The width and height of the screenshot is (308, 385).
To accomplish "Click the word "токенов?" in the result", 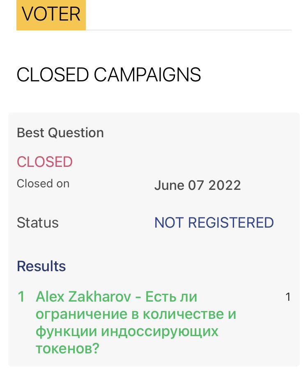I will tap(68, 349).
